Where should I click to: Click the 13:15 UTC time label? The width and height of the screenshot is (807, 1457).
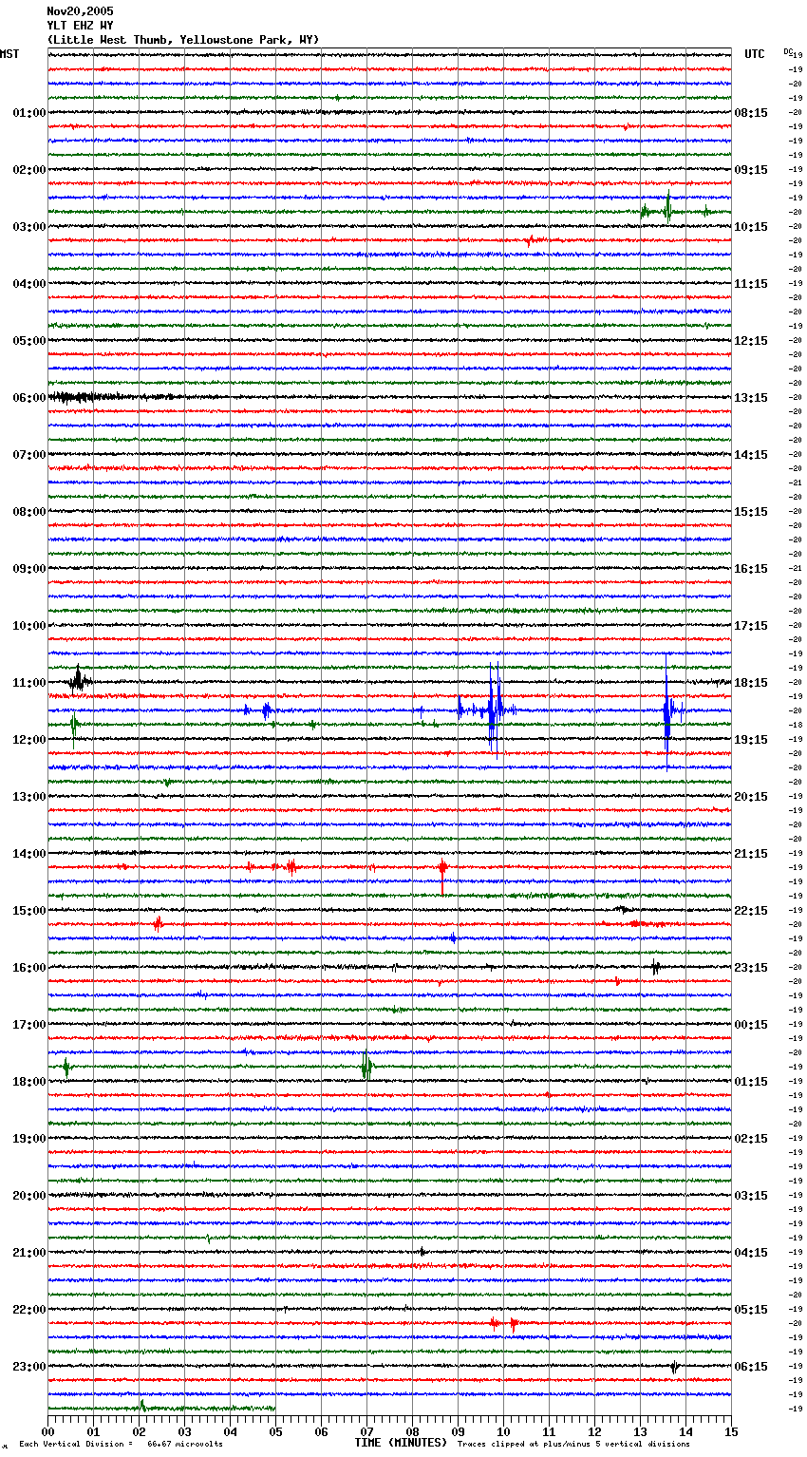(751, 398)
